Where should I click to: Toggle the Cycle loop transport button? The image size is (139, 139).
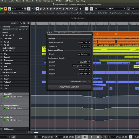[x=78, y=137]
